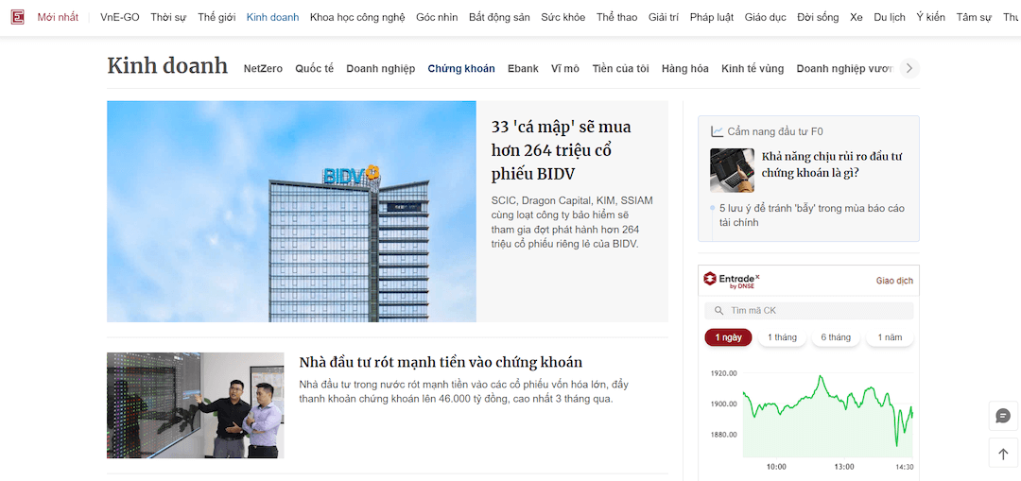
Task: Open the Góc nhìn section
Action: click(437, 18)
